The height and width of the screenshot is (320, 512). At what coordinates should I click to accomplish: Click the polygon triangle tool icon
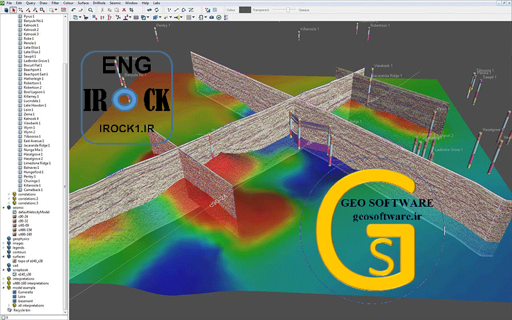pyautogui.click(x=184, y=10)
